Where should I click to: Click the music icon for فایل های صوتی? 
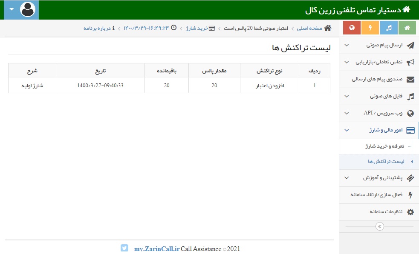coord(410,97)
